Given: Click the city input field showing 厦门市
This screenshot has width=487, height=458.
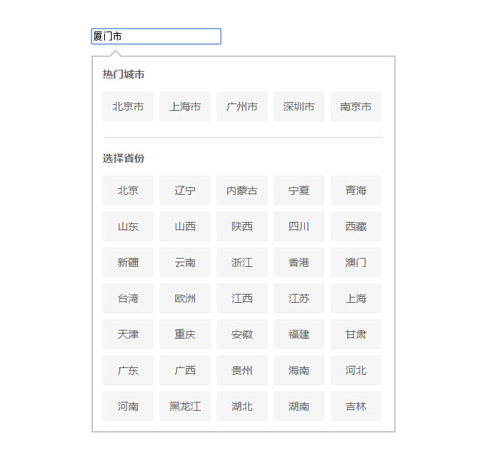Looking at the screenshot, I should tap(156, 36).
